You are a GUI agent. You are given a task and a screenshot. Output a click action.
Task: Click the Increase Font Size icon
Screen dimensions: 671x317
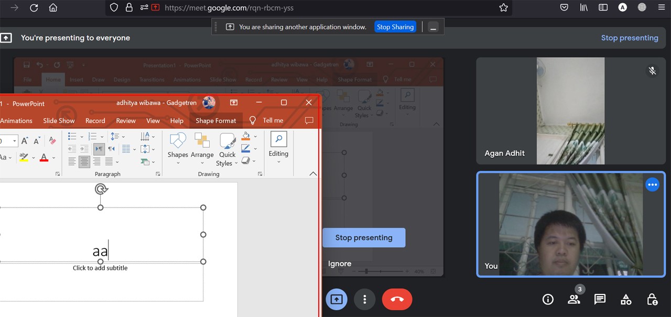click(24, 140)
